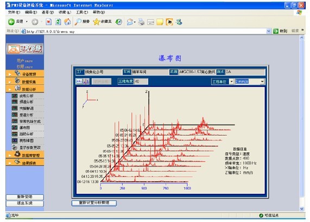Click the 三维角度 value input field
310x222 pixels.
(x=141, y=81)
